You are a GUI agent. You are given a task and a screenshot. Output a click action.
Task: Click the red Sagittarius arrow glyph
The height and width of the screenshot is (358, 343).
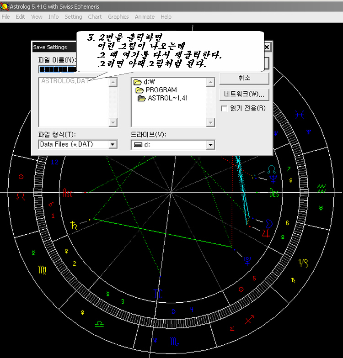250,320
